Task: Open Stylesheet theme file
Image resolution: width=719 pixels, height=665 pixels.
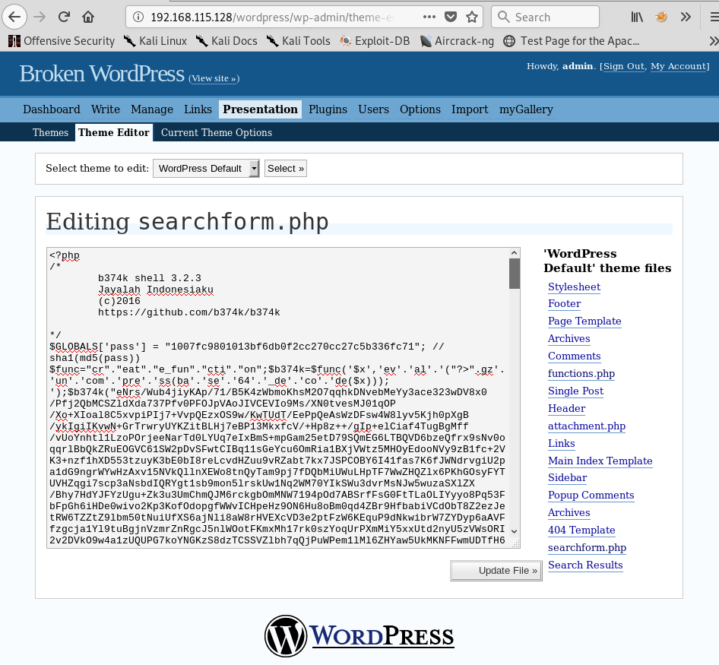Action: pos(574,287)
